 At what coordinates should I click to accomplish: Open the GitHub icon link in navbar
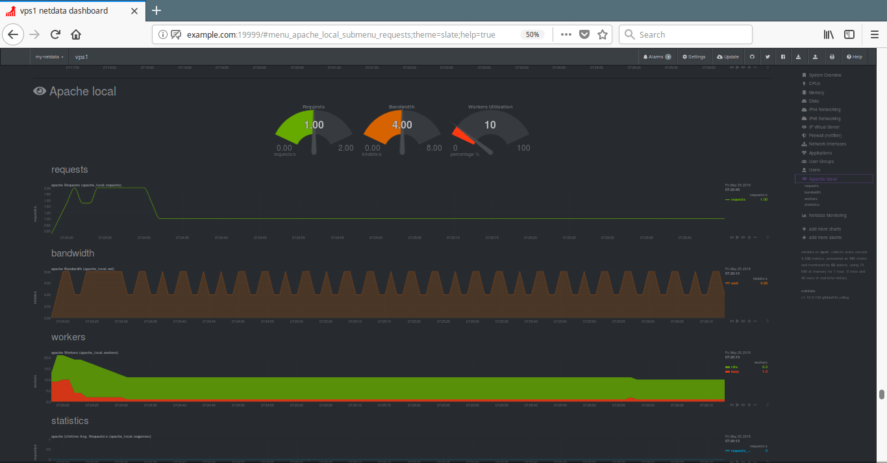coord(752,57)
